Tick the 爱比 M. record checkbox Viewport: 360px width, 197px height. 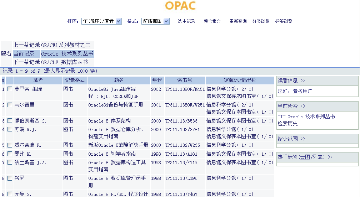click(10, 154)
